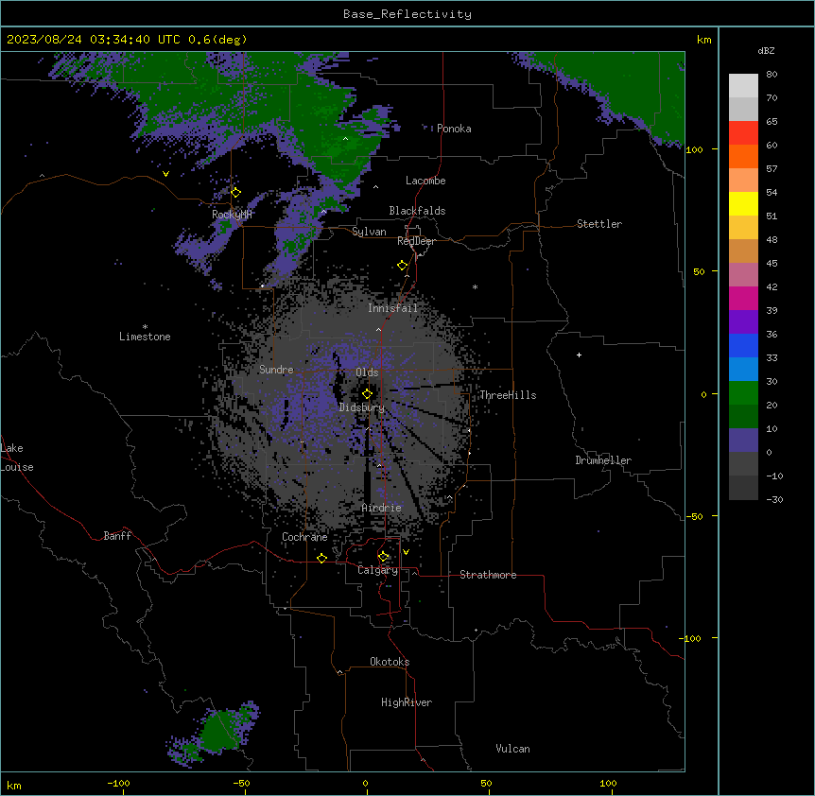815x796 pixels.
Task: Click the Airdrie label
Action: coord(381,508)
